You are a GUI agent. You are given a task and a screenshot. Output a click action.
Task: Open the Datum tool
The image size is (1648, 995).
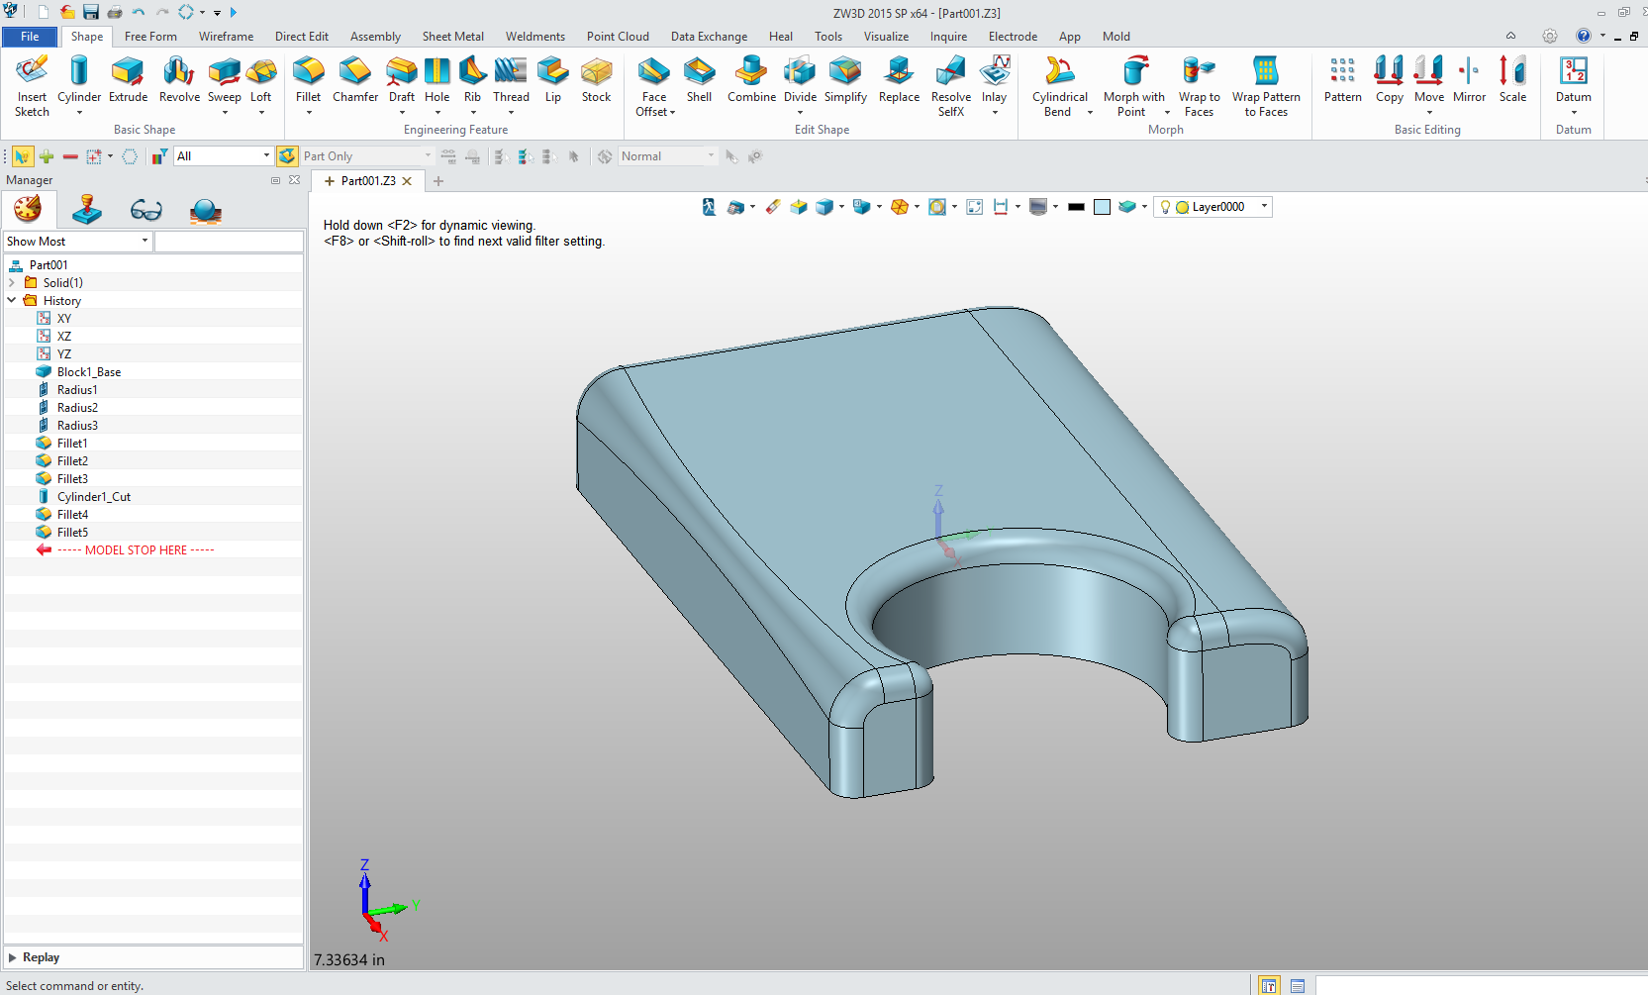pos(1573,79)
